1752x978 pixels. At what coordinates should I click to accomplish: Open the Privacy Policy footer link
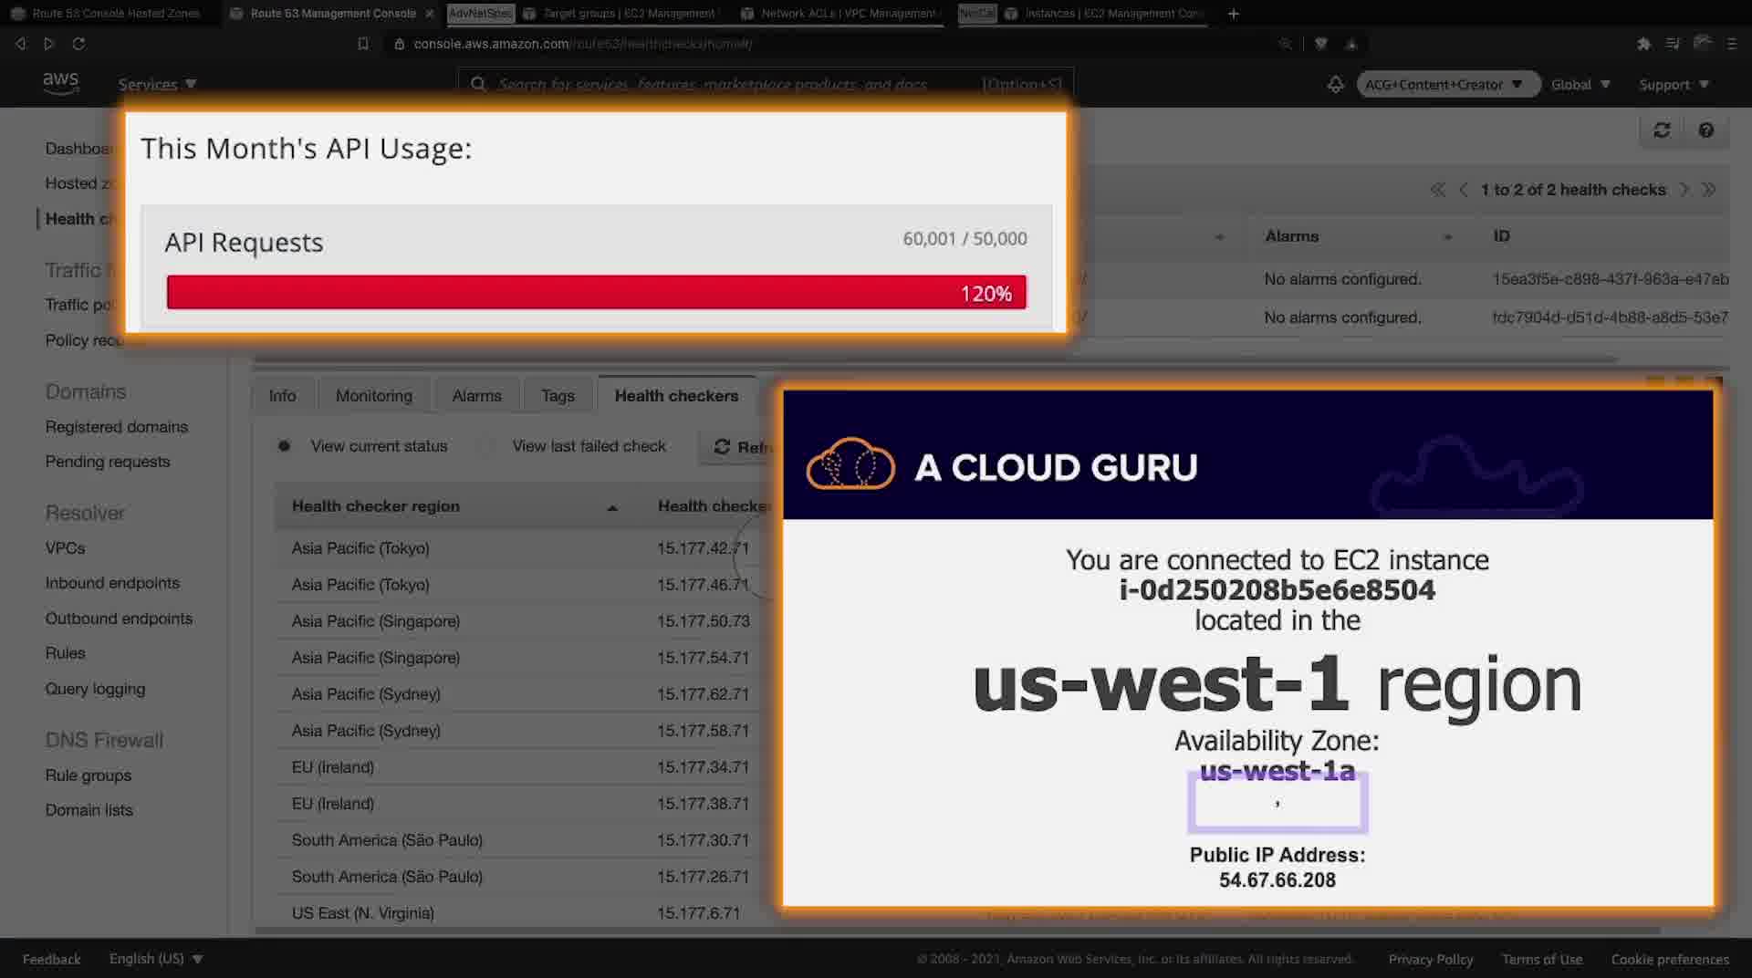click(1431, 959)
